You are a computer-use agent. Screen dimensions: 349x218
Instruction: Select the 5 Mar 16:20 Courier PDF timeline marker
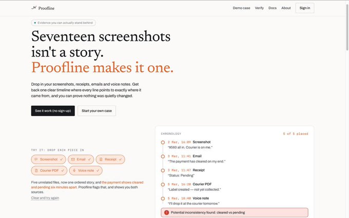pyautogui.click(x=163, y=185)
